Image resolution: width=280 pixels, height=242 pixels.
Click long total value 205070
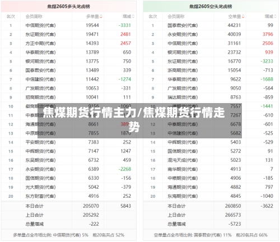[91, 206]
